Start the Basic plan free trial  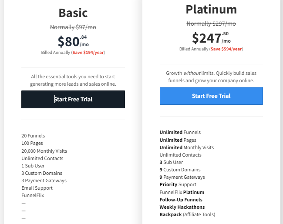coord(73,99)
